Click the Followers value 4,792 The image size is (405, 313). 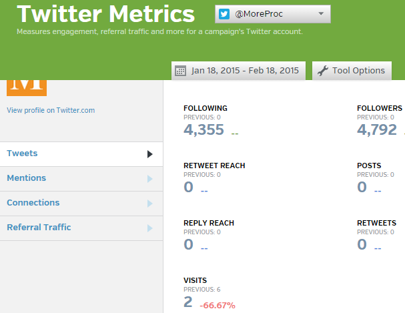tap(377, 129)
